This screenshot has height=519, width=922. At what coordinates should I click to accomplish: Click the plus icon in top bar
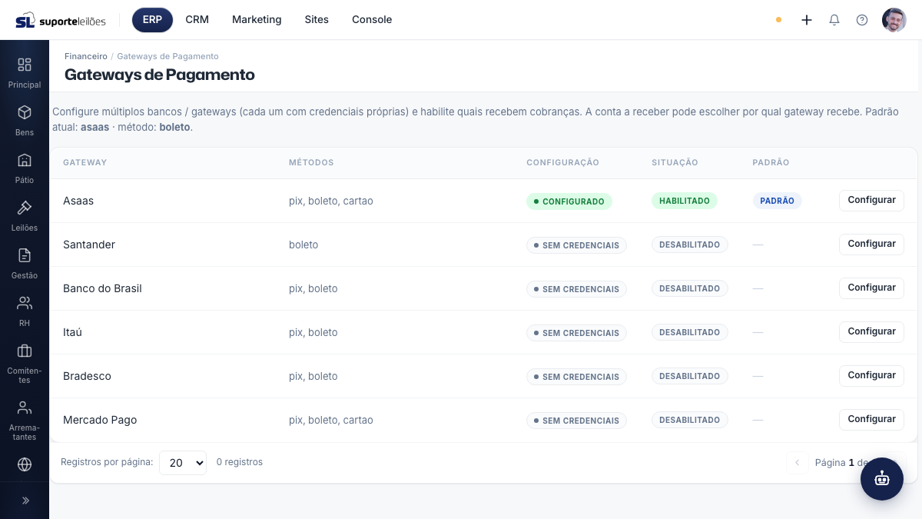point(807,20)
